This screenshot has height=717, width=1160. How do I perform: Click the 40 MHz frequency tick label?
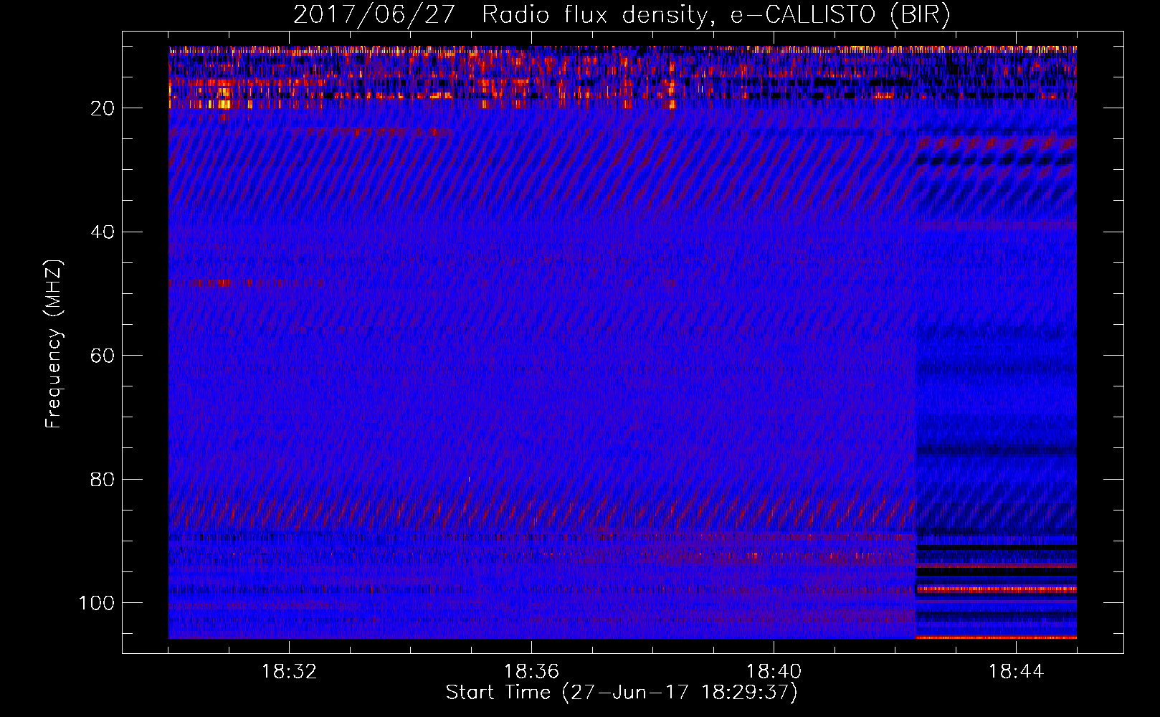tap(103, 232)
